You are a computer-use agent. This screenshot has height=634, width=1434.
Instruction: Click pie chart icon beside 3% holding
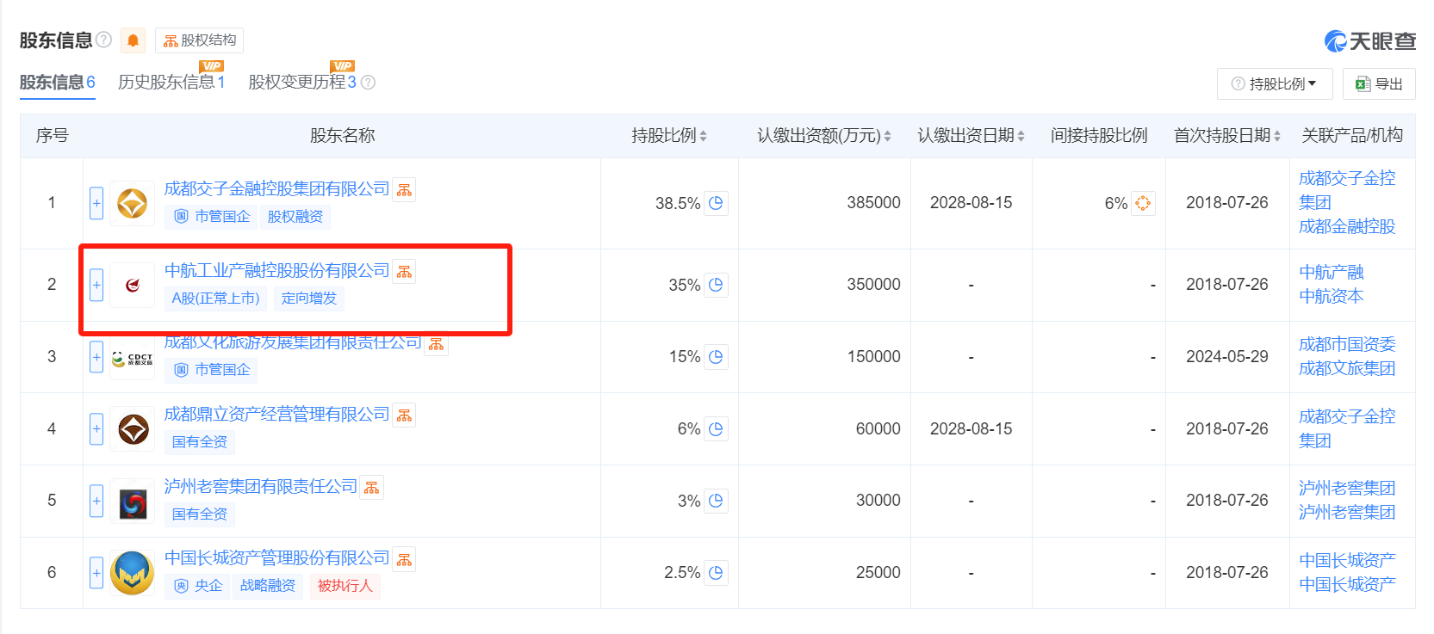[x=716, y=501]
